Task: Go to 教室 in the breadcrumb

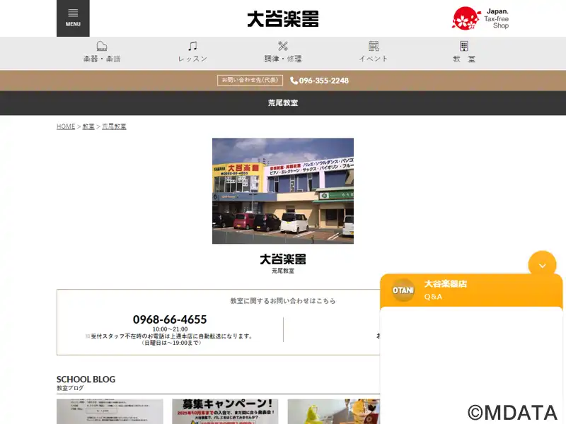Action: click(88, 126)
